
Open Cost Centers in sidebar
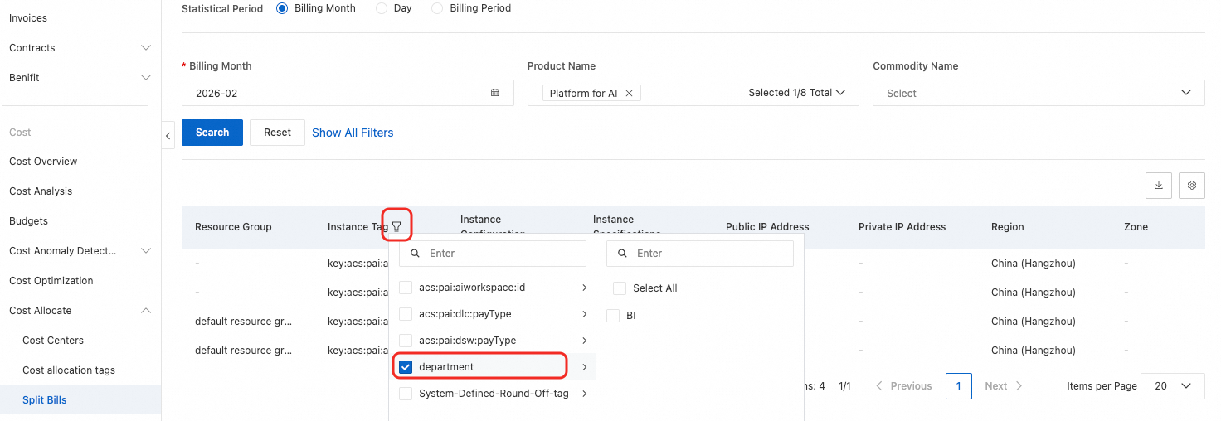[53, 341]
